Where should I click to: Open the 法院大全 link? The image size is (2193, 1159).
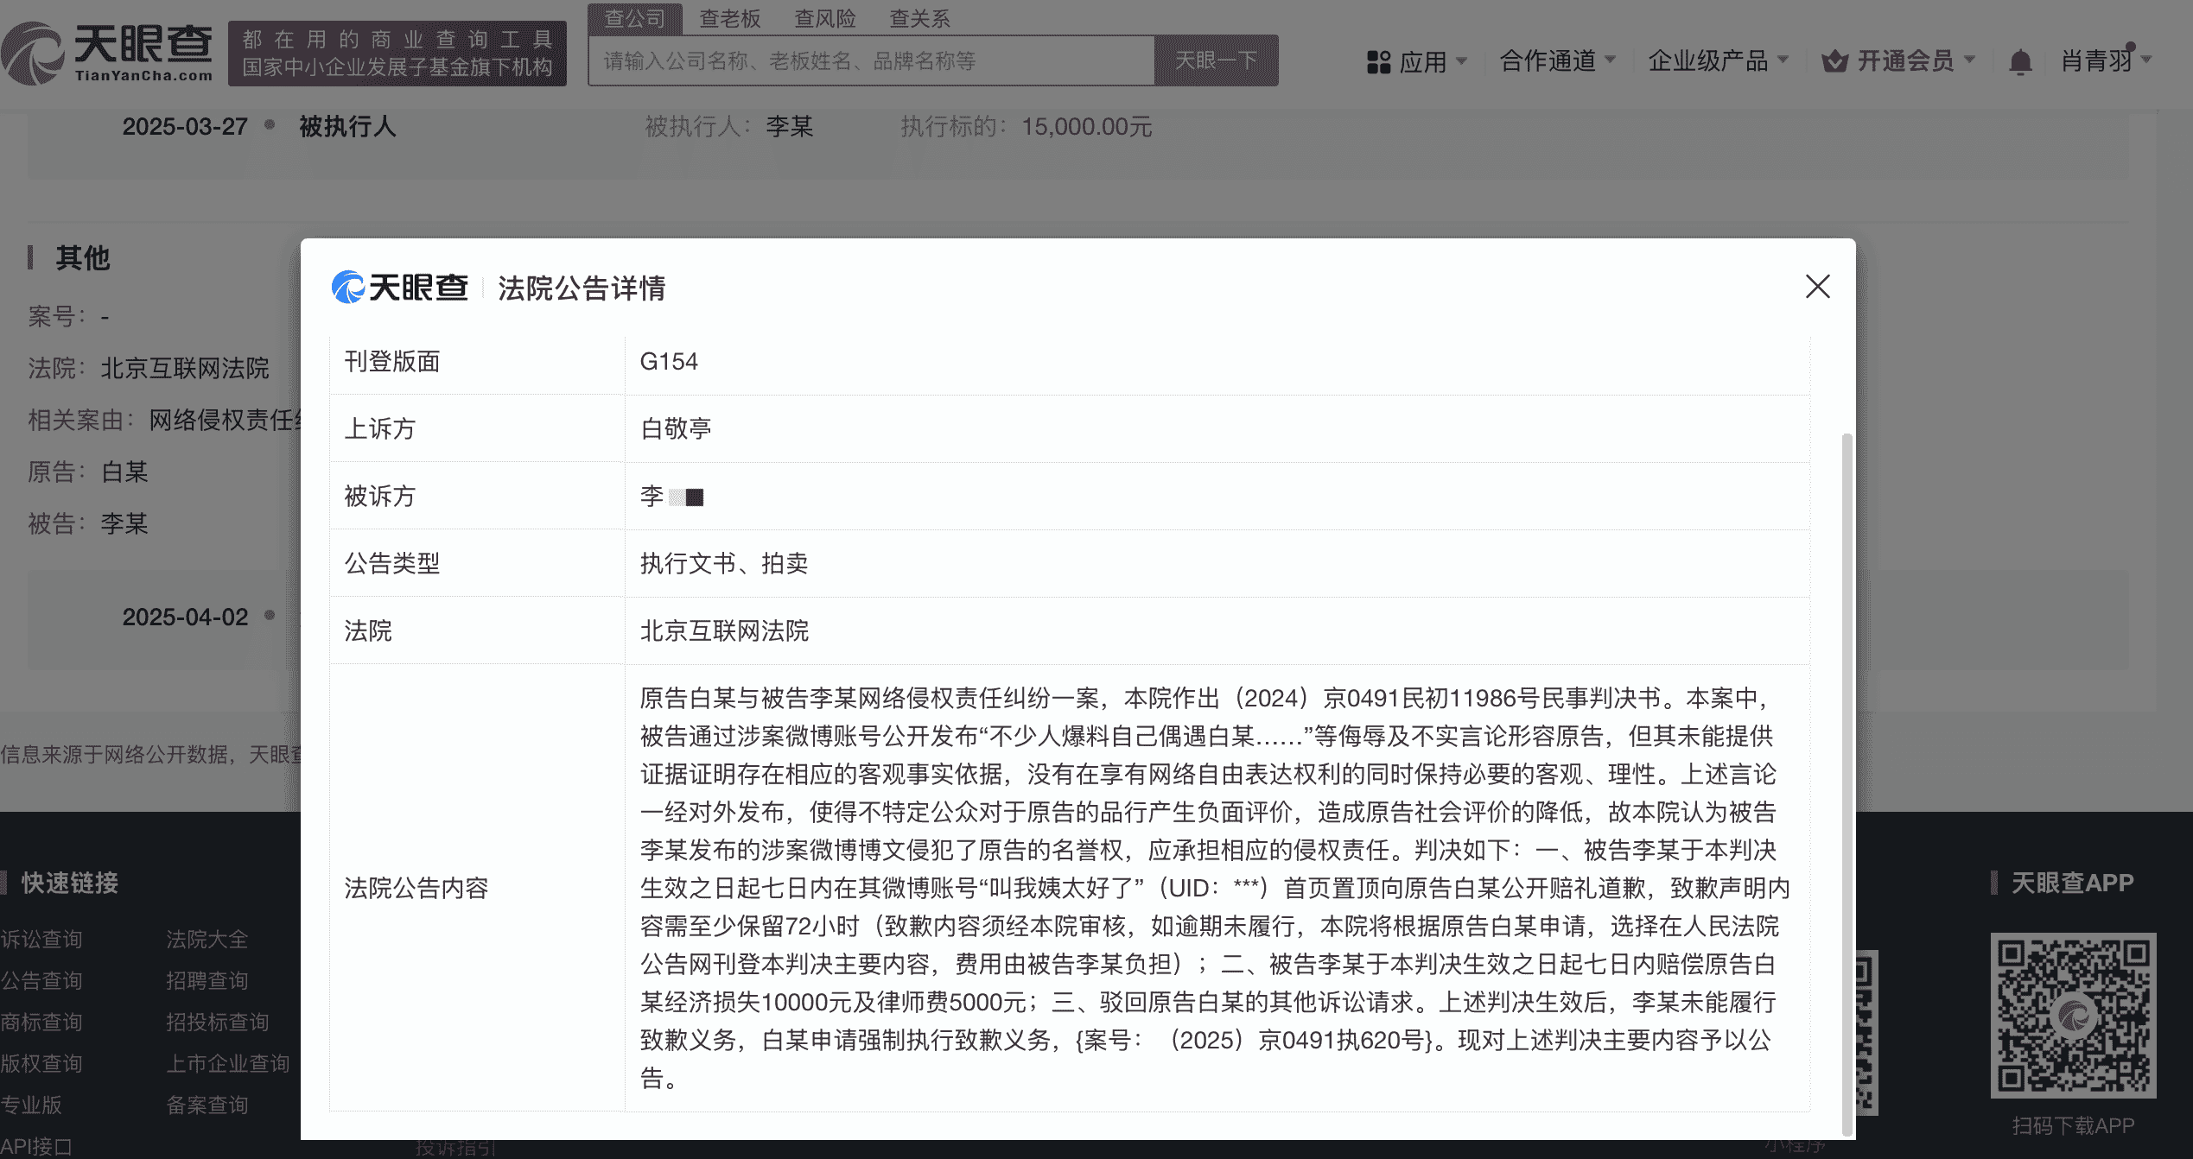point(206,939)
